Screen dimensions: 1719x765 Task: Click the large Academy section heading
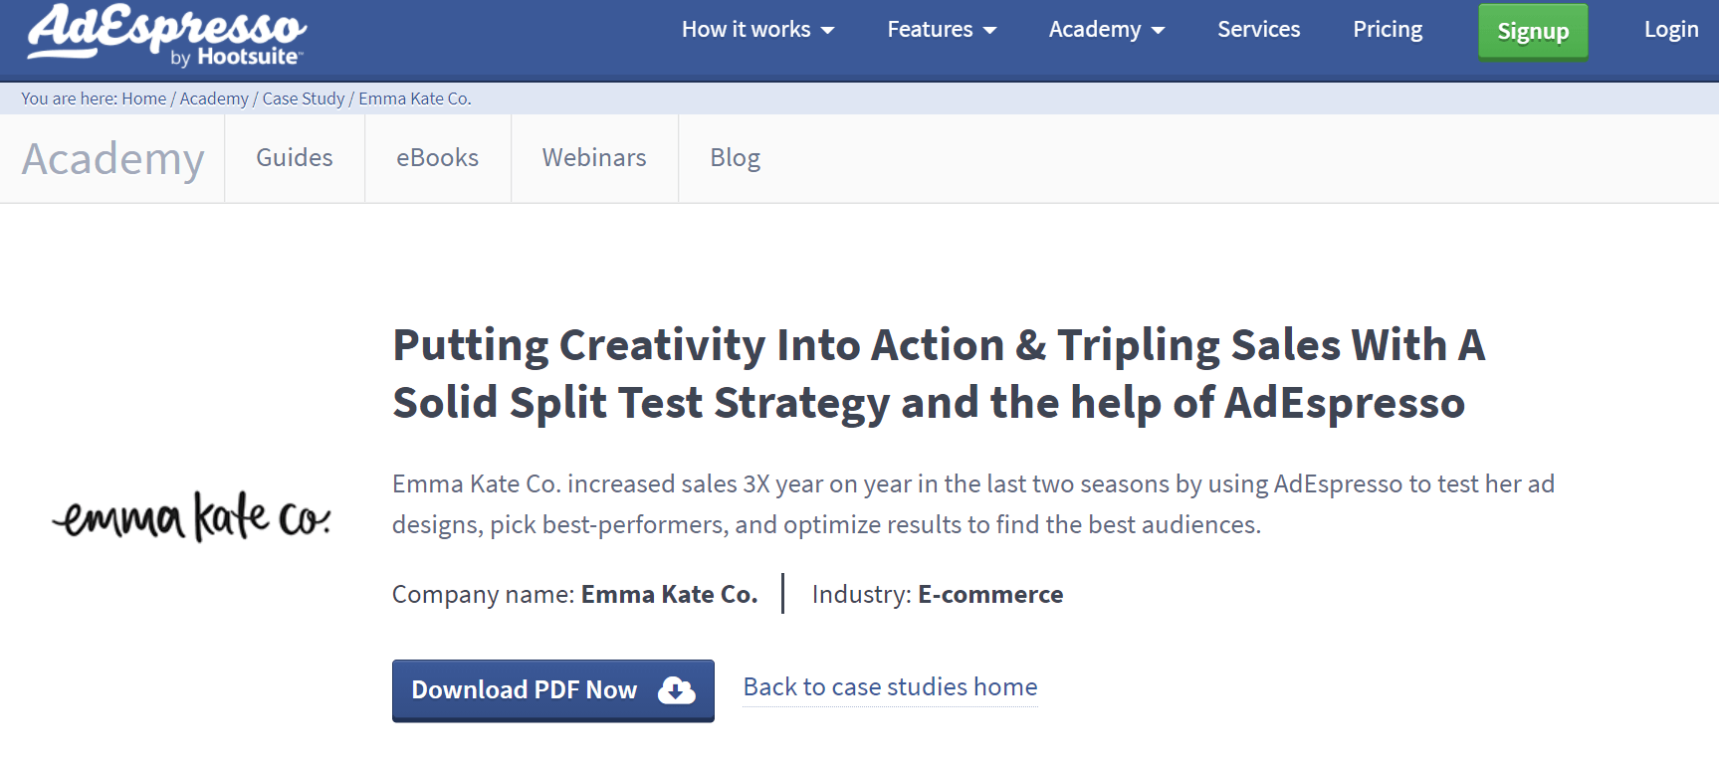click(x=113, y=159)
